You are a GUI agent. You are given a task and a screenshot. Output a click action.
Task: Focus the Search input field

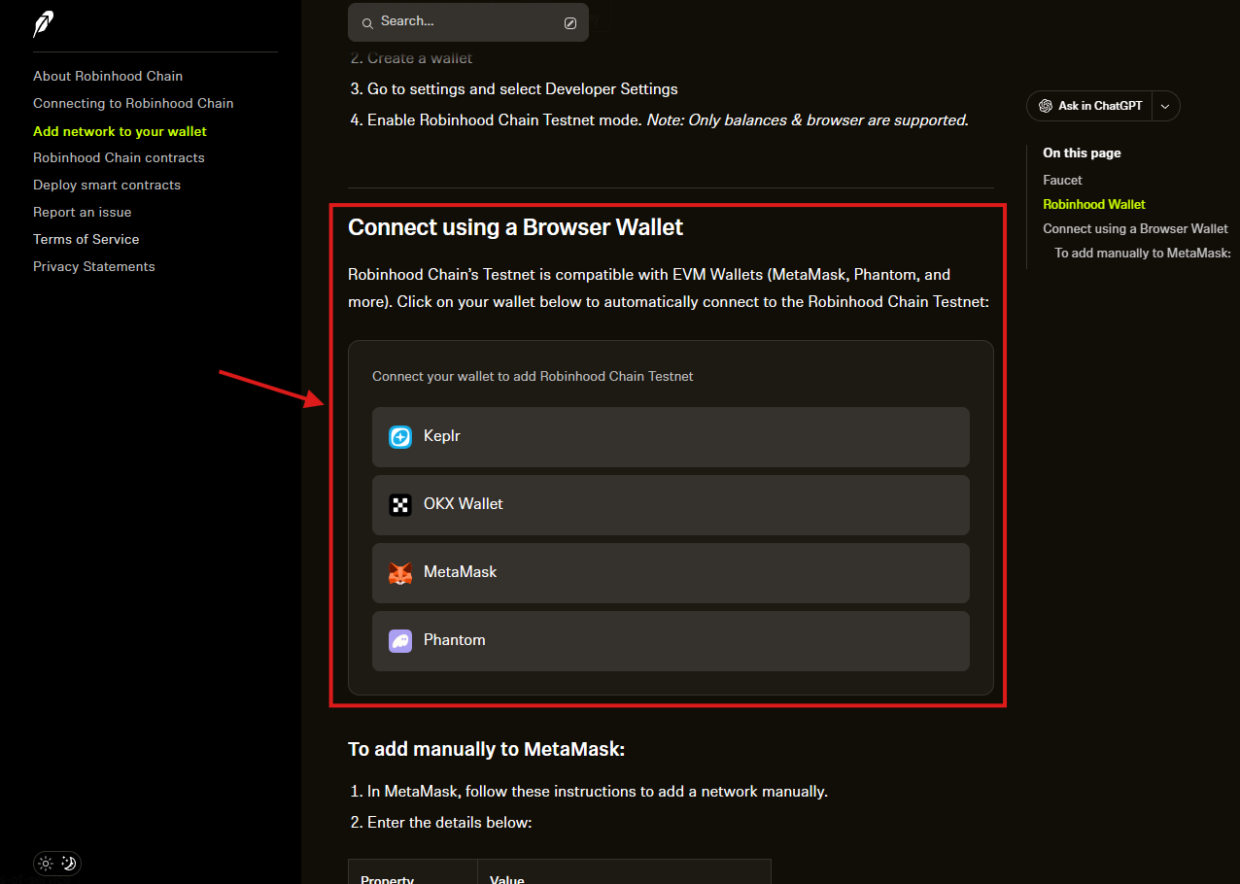466,21
